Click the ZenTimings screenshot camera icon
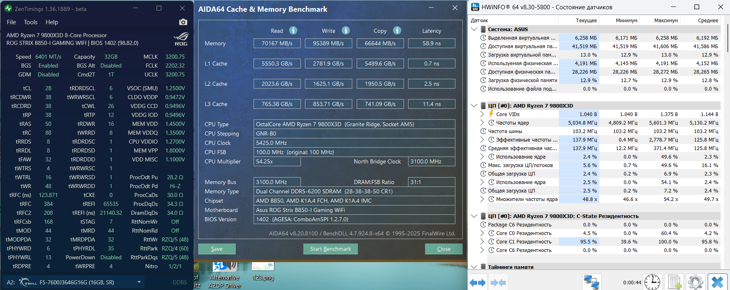730x290 pixels. click(183, 22)
